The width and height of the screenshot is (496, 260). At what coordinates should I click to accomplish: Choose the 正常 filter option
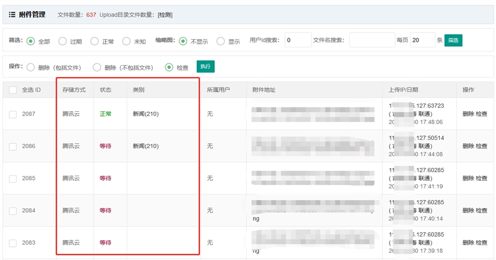point(94,41)
